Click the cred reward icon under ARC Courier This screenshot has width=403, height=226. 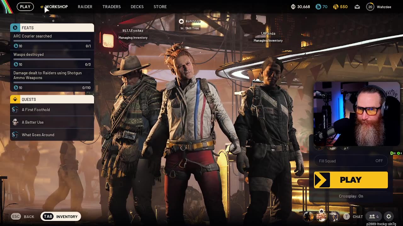click(x=16, y=46)
